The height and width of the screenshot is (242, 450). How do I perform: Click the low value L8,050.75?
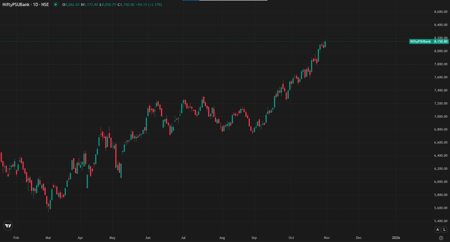(x=108, y=5)
